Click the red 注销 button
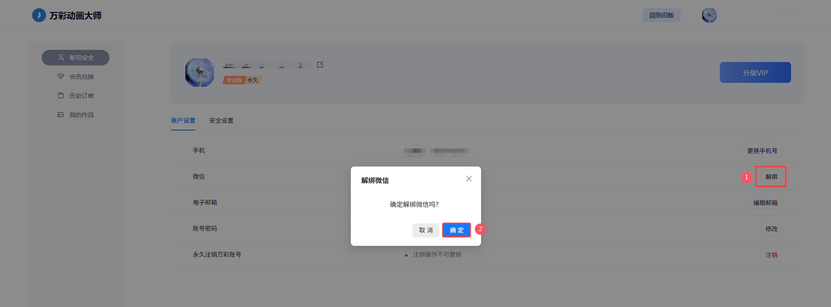This screenshot has width=831, height=307. click(x=771, y=255)
